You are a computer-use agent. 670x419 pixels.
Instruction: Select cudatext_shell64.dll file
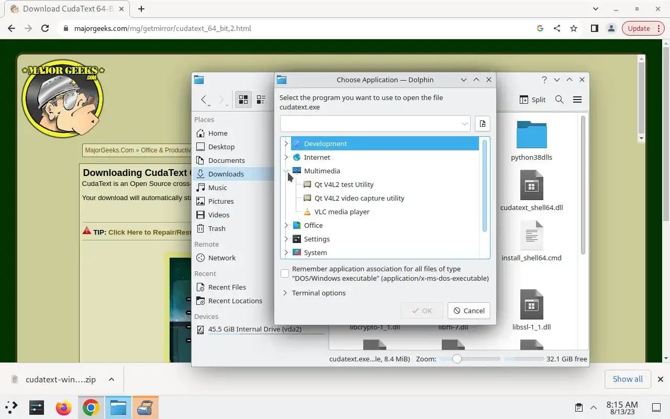[531, 191]
